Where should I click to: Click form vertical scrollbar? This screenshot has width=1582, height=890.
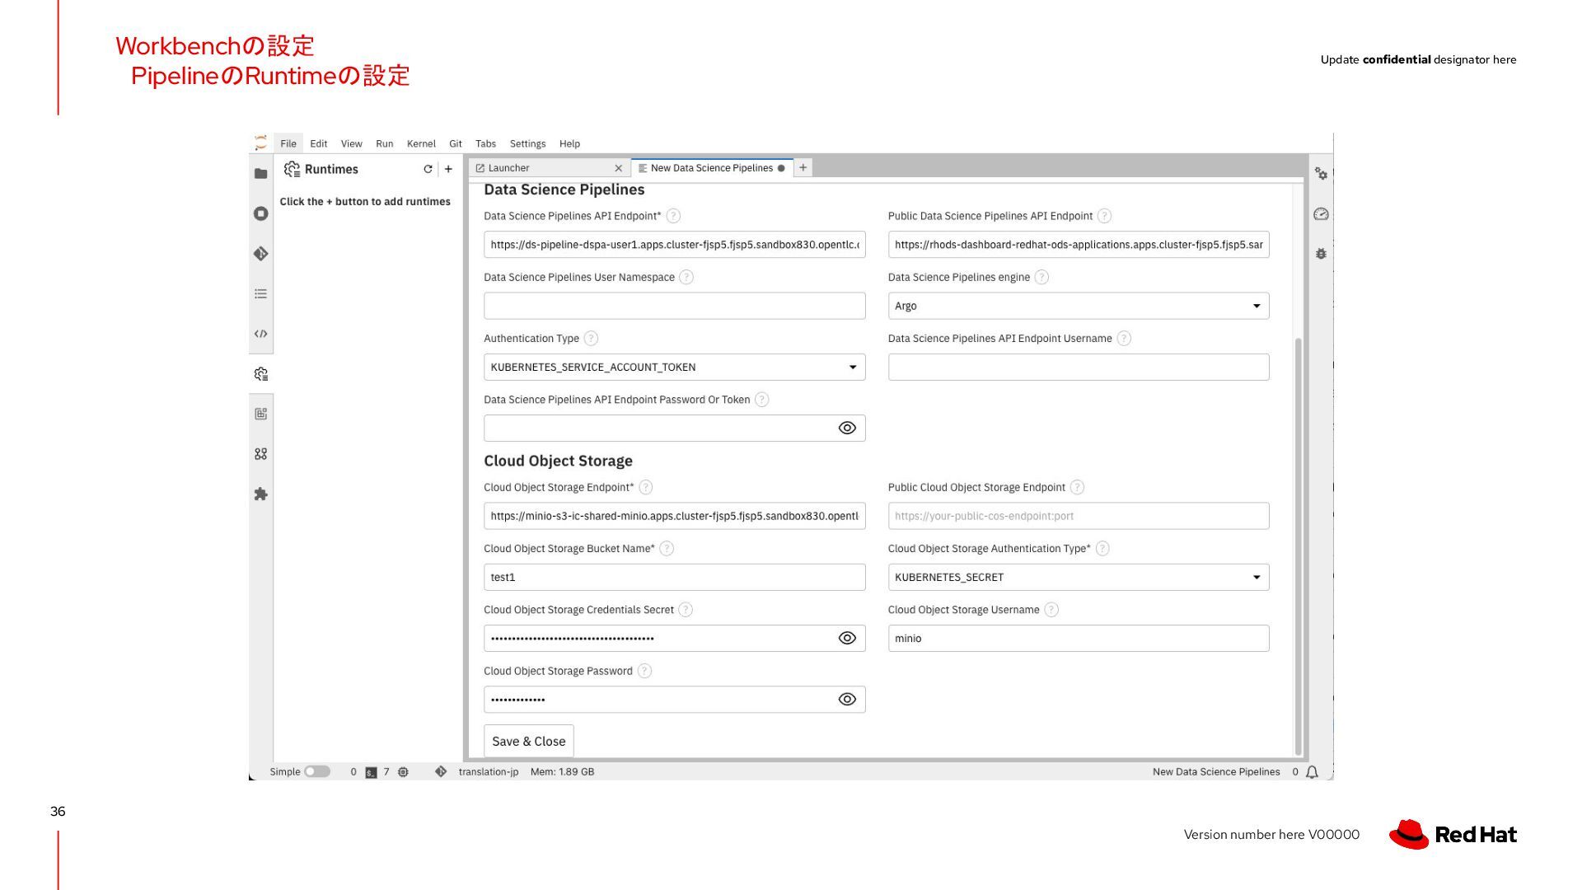pos(1299,546)
